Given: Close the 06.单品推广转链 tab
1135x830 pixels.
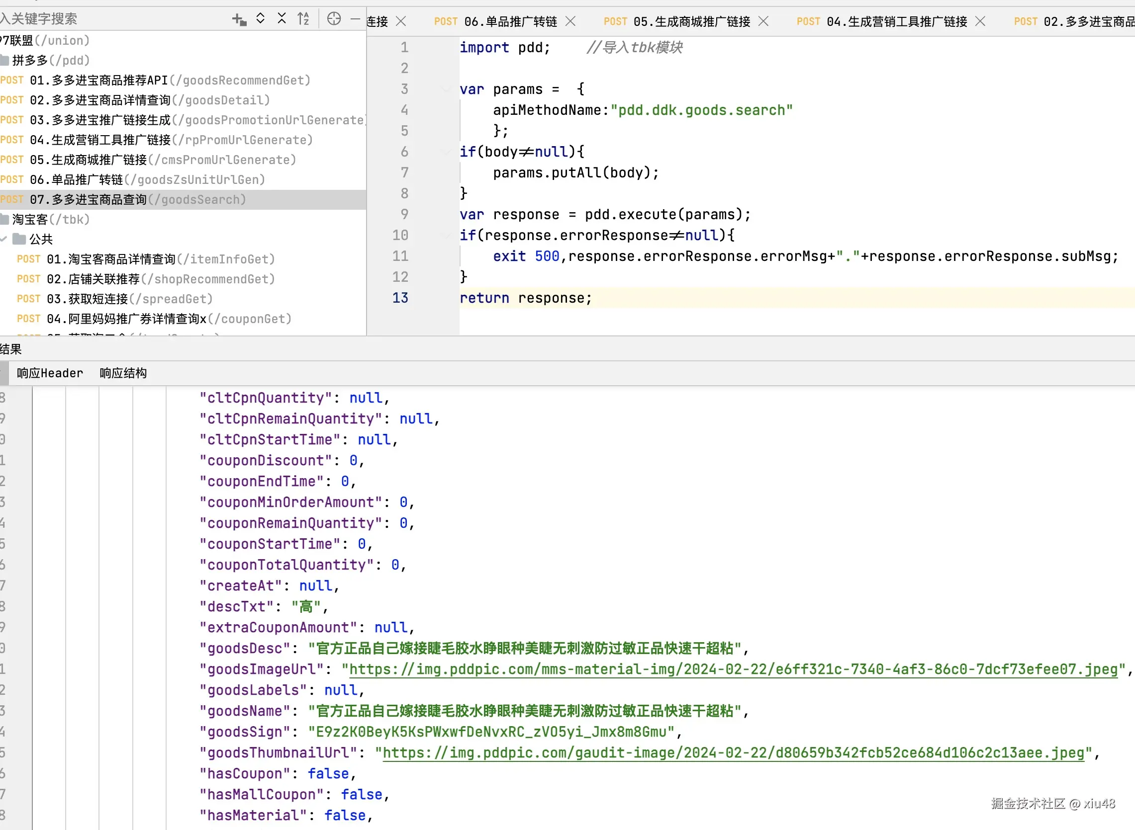Looking at the screenshot, I should [x=570, y=21].
